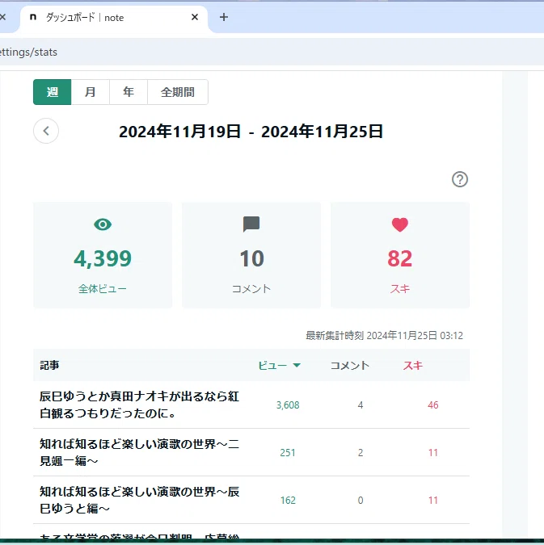Click the 10 comments count
This screenshot has height=545, width=544.
point(251,258)
